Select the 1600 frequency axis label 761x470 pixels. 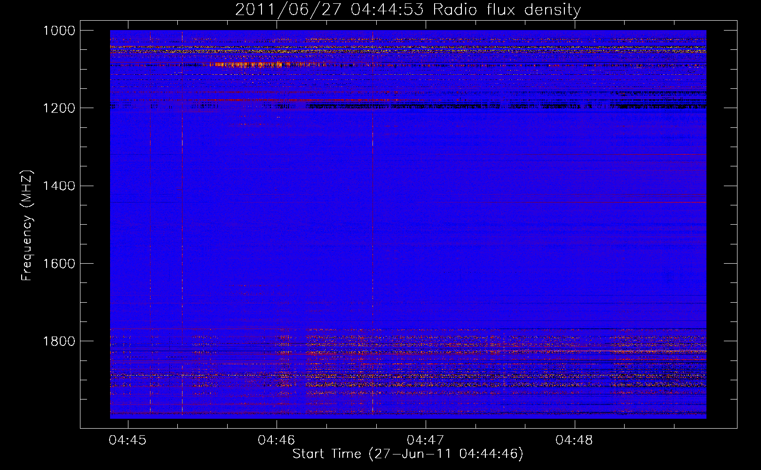click(x=59, y=263)
